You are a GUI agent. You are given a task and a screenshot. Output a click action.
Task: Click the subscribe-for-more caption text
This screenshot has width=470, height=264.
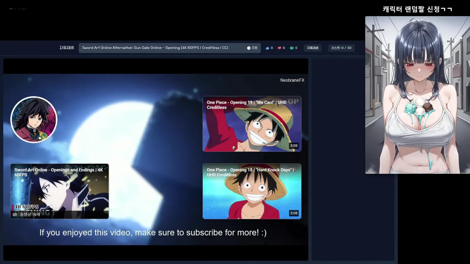pos(153,232)
